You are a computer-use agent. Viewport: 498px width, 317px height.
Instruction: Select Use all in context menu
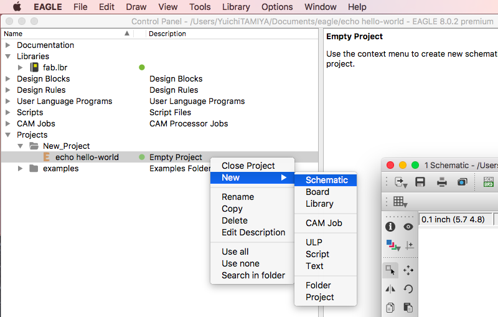[253, 252]
